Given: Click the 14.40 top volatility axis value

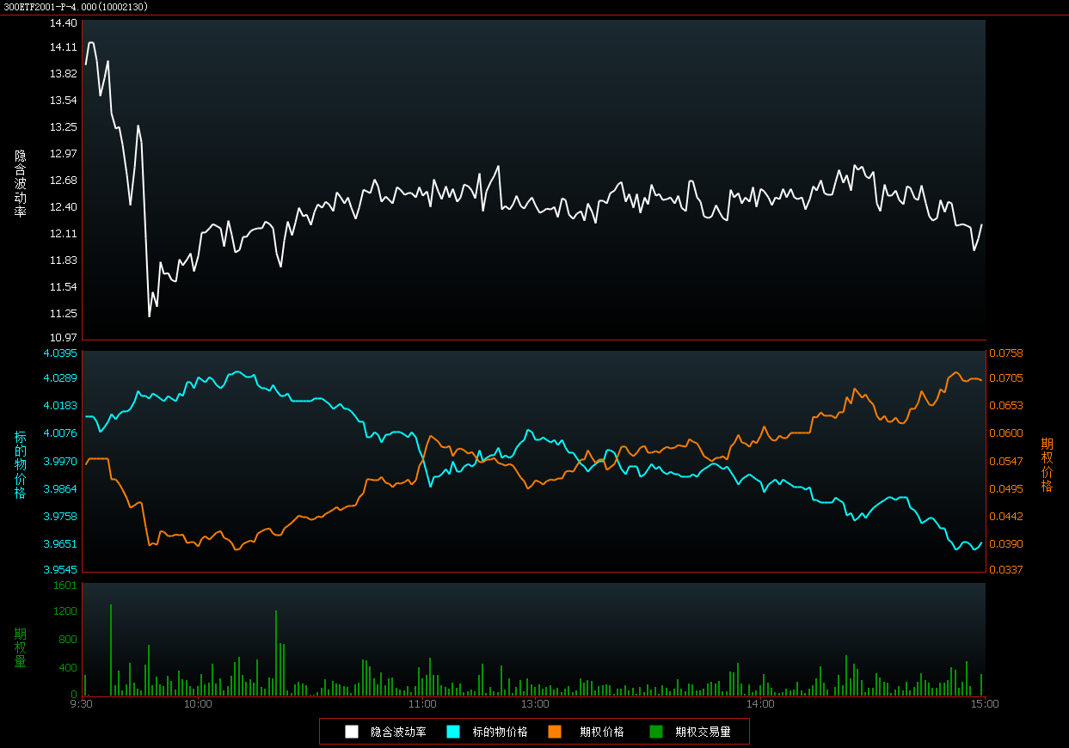Looking at the screenshot, I should pos(64,22).
